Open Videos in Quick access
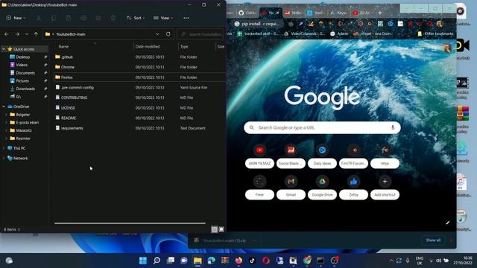 point(22,65)
